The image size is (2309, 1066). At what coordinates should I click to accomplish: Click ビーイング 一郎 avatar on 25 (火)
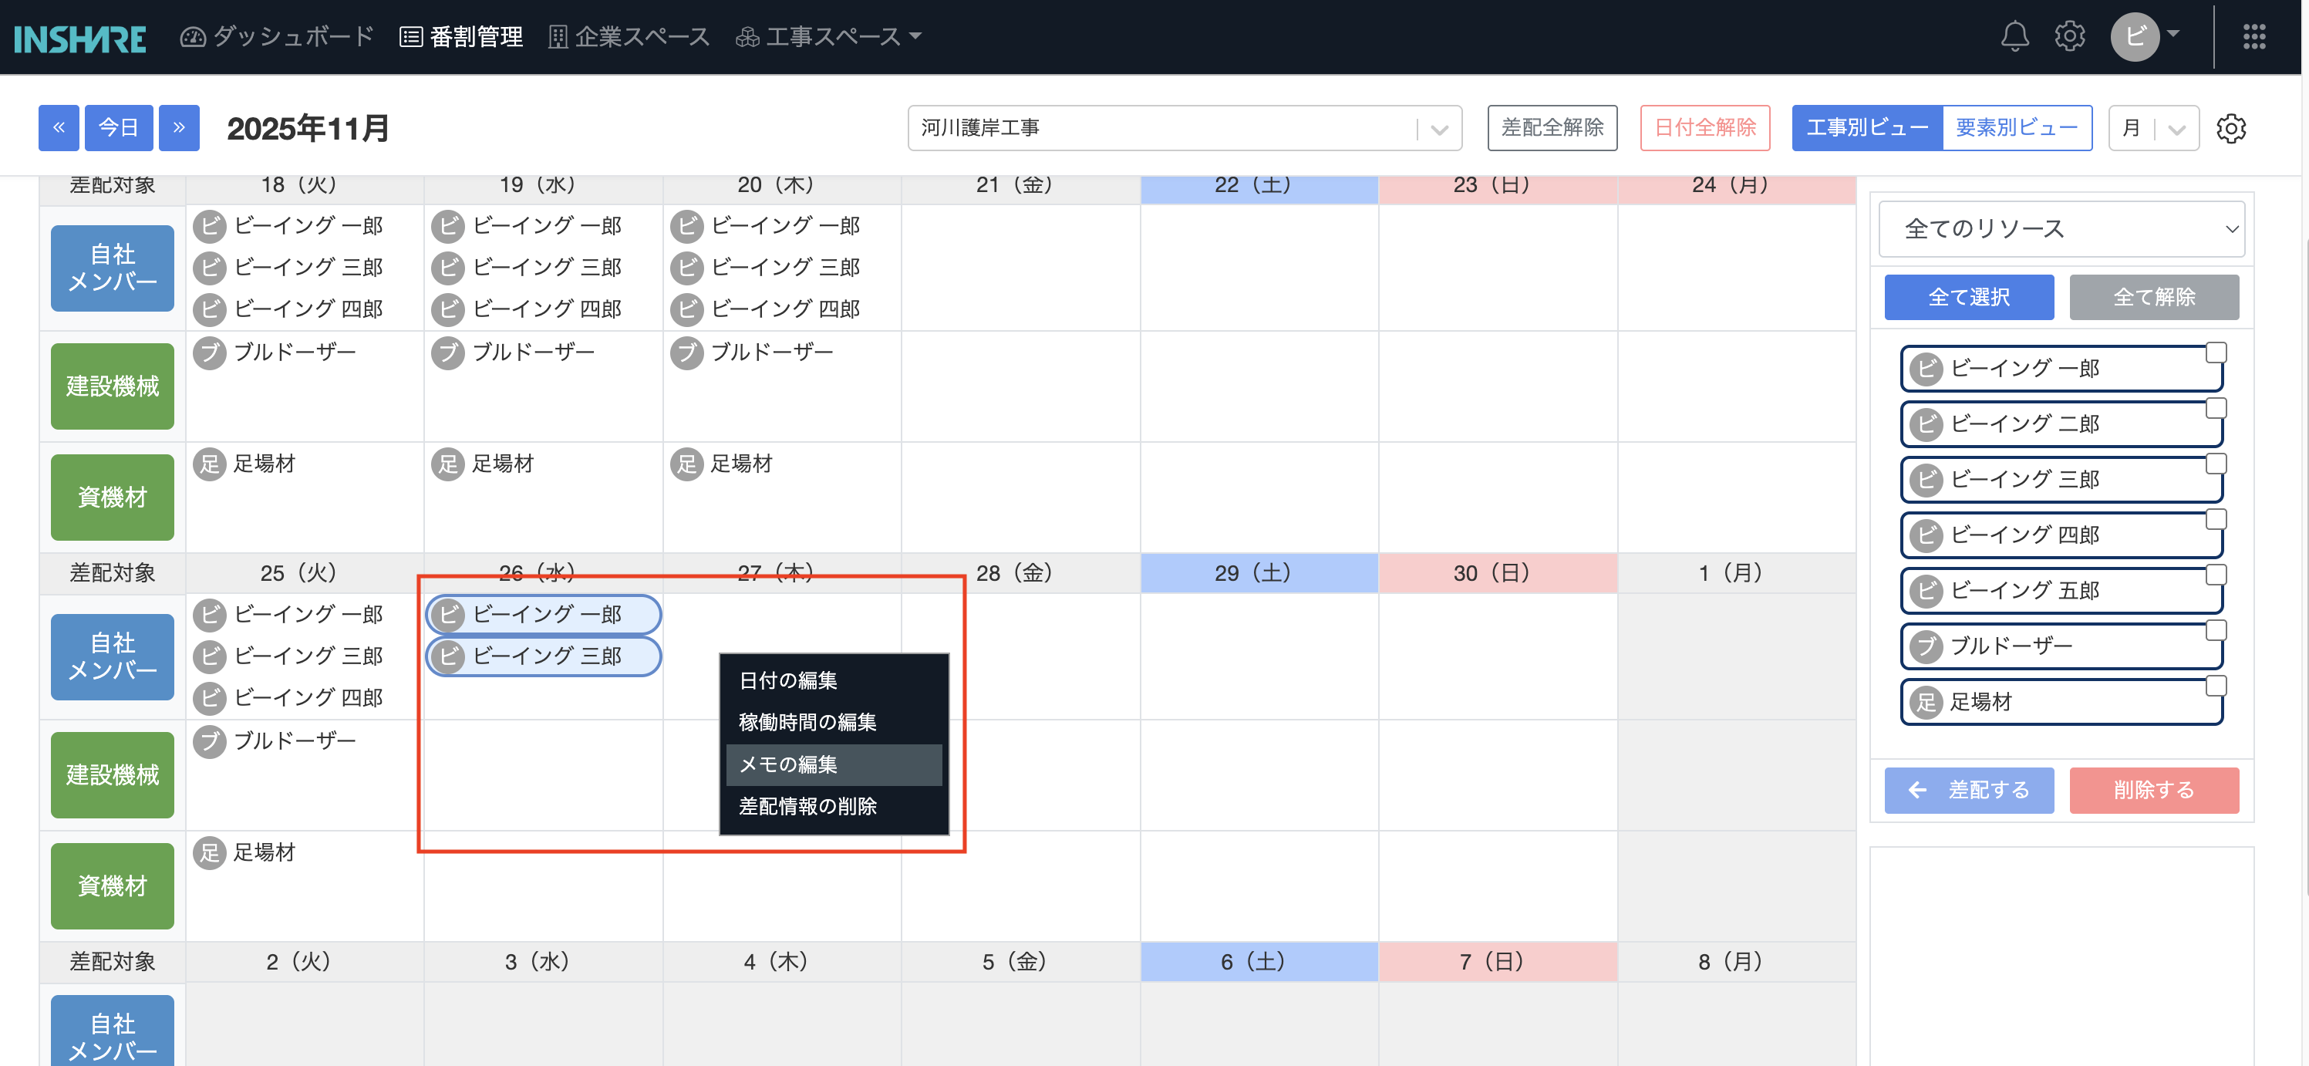210,614
